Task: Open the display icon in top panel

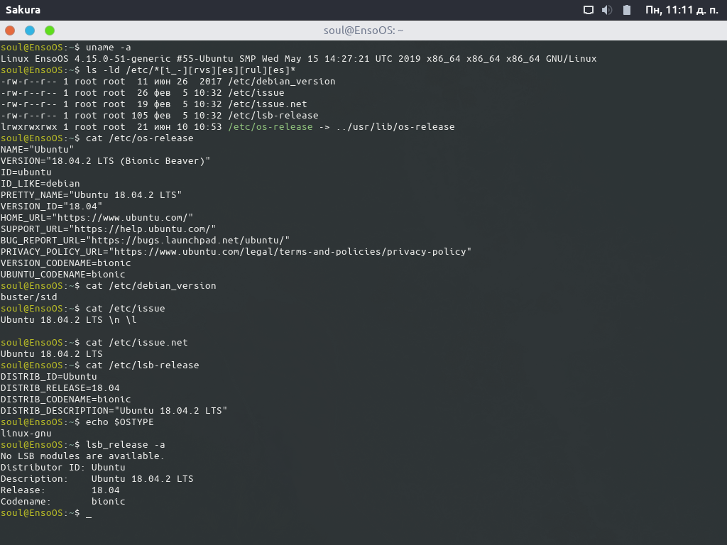Action: click(x=589, y=10)
